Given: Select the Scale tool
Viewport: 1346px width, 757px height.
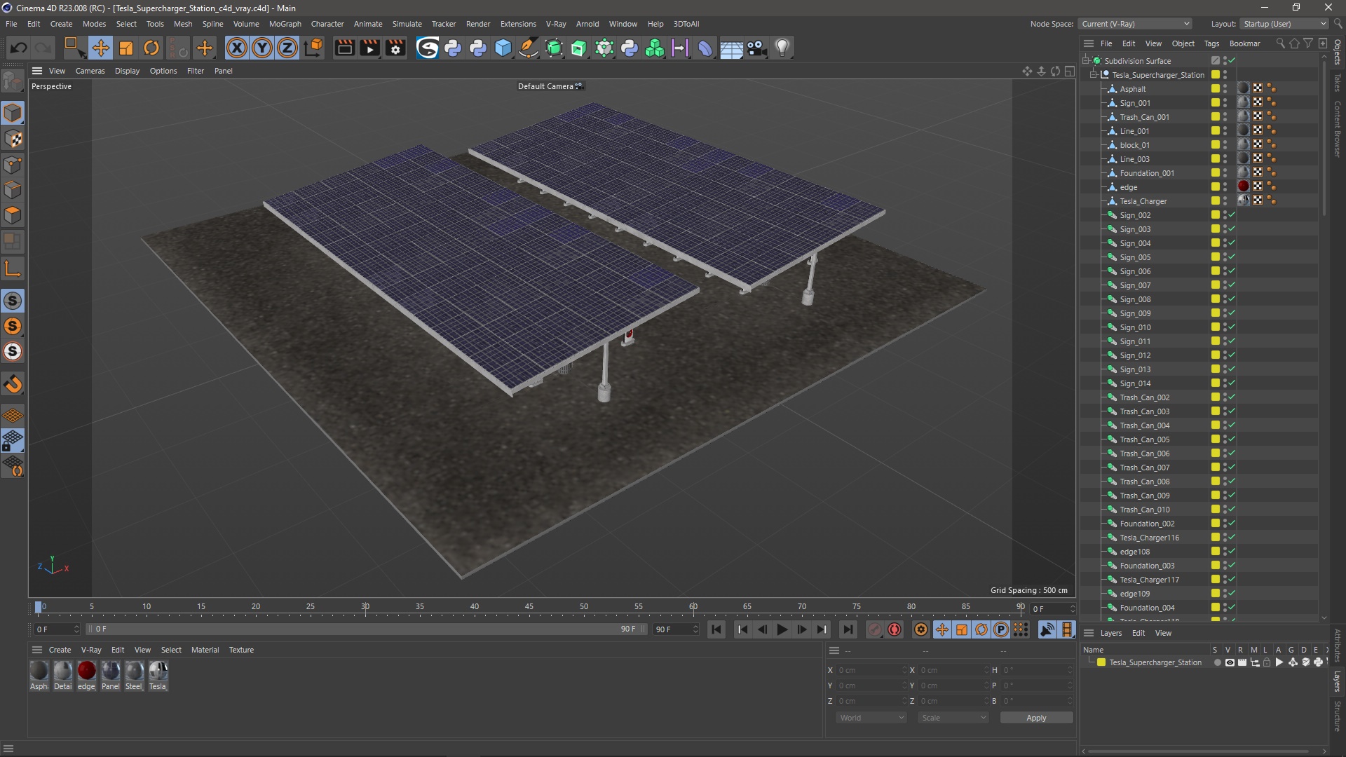Looking at the screenshot, I should (126, 48).
